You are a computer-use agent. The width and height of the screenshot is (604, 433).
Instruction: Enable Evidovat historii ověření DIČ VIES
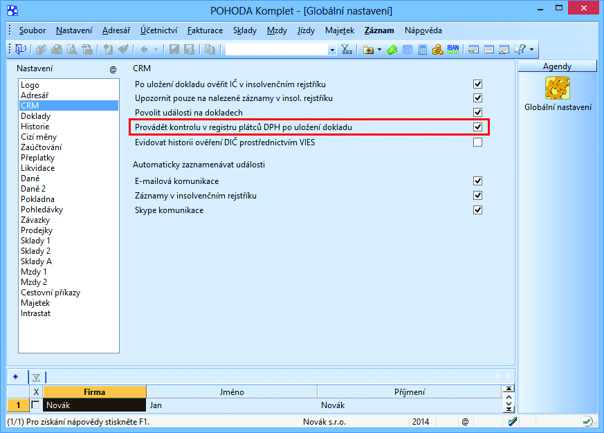point(477,142)
